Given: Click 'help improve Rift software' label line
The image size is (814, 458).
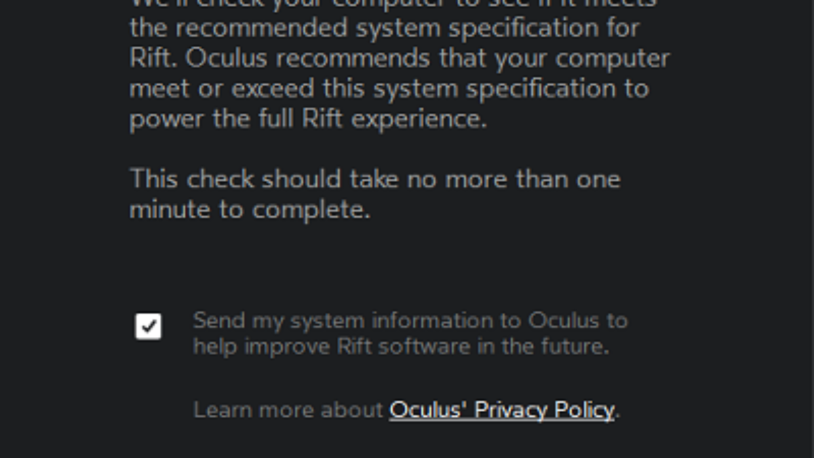Looking at the screenshot, I should pos(401,346).
